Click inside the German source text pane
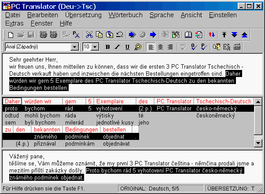This screenshot has height=194, width=265. click(132, 74)
